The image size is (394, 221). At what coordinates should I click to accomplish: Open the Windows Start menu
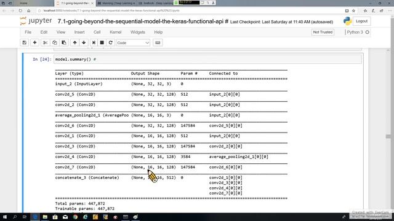[x=5, y=217]
